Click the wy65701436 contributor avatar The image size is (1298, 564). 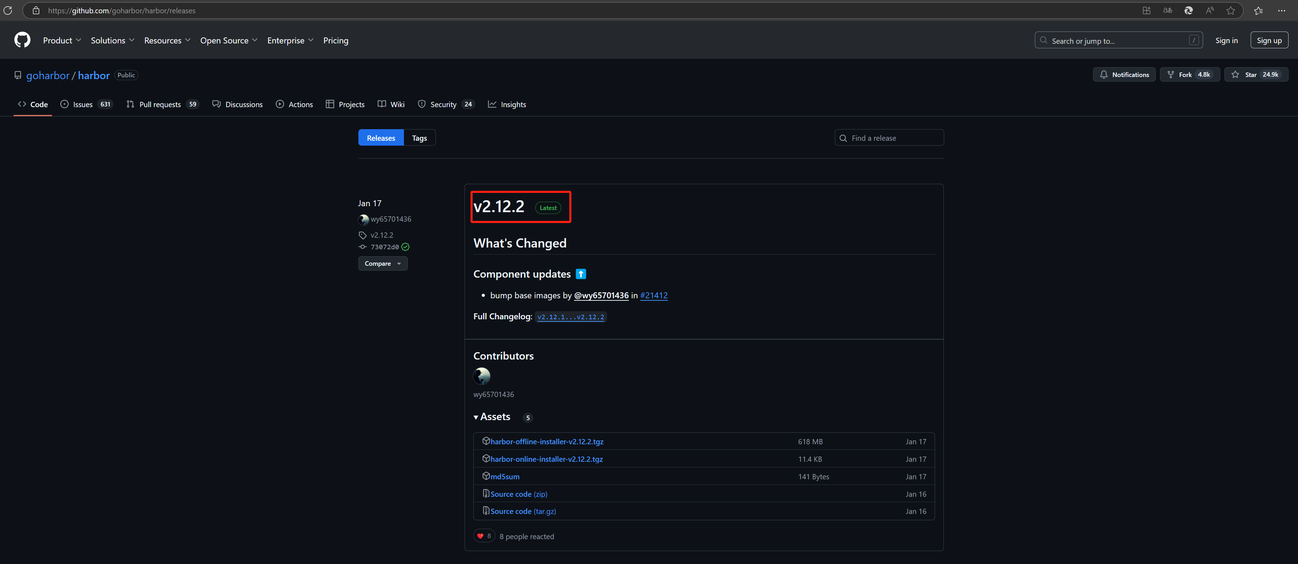click(481, 376)
